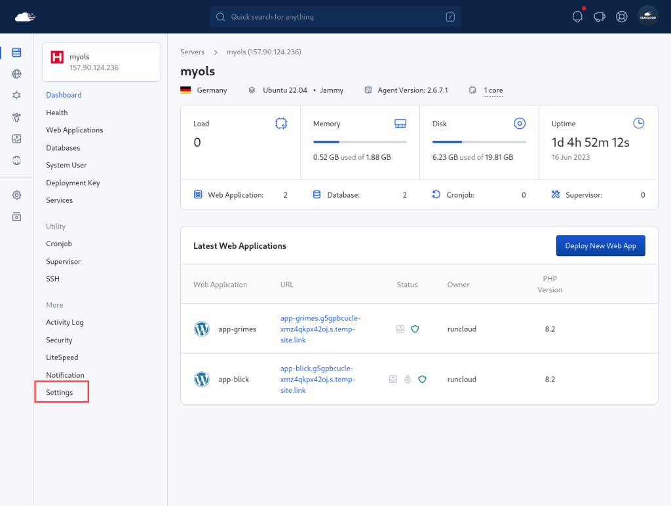The width and height of the screenshot is (671, 506).
Task: Select the team members icon in the left rail
Action: pyautogui.click(x=16, y=117)
